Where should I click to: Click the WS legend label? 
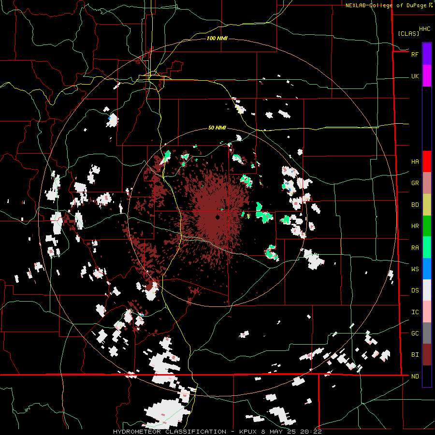point(415,269)
